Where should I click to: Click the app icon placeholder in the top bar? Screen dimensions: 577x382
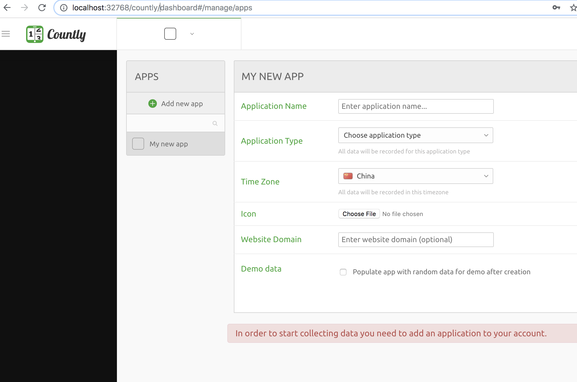click(x=170, y=34)
